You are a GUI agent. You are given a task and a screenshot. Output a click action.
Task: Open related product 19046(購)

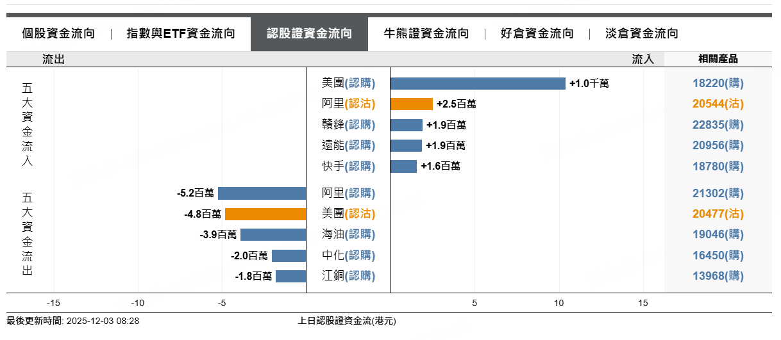point(718,234)
